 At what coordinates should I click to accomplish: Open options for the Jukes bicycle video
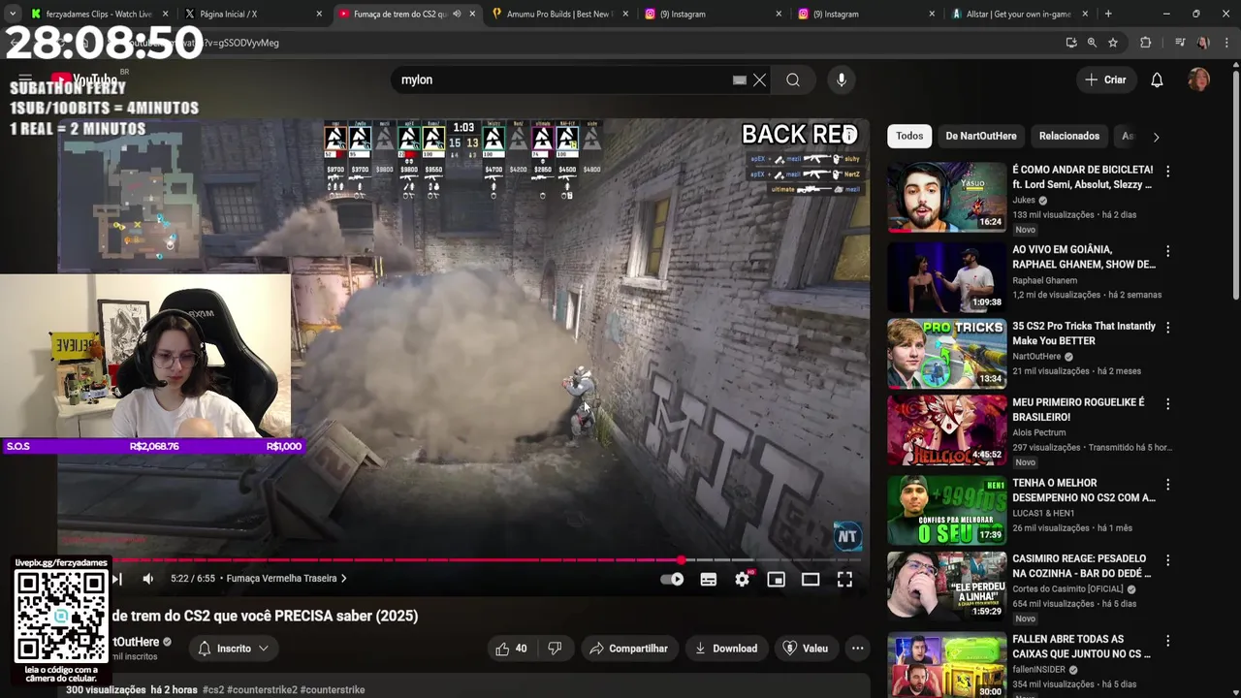click(1167, 171)
